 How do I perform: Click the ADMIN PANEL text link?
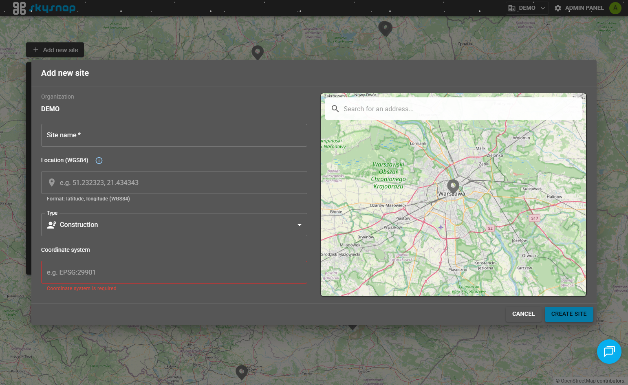point(584,8)
